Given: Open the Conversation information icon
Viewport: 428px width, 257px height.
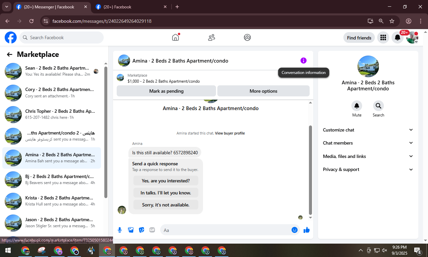Looking at the screenshot, I should (x=303, y=61).
